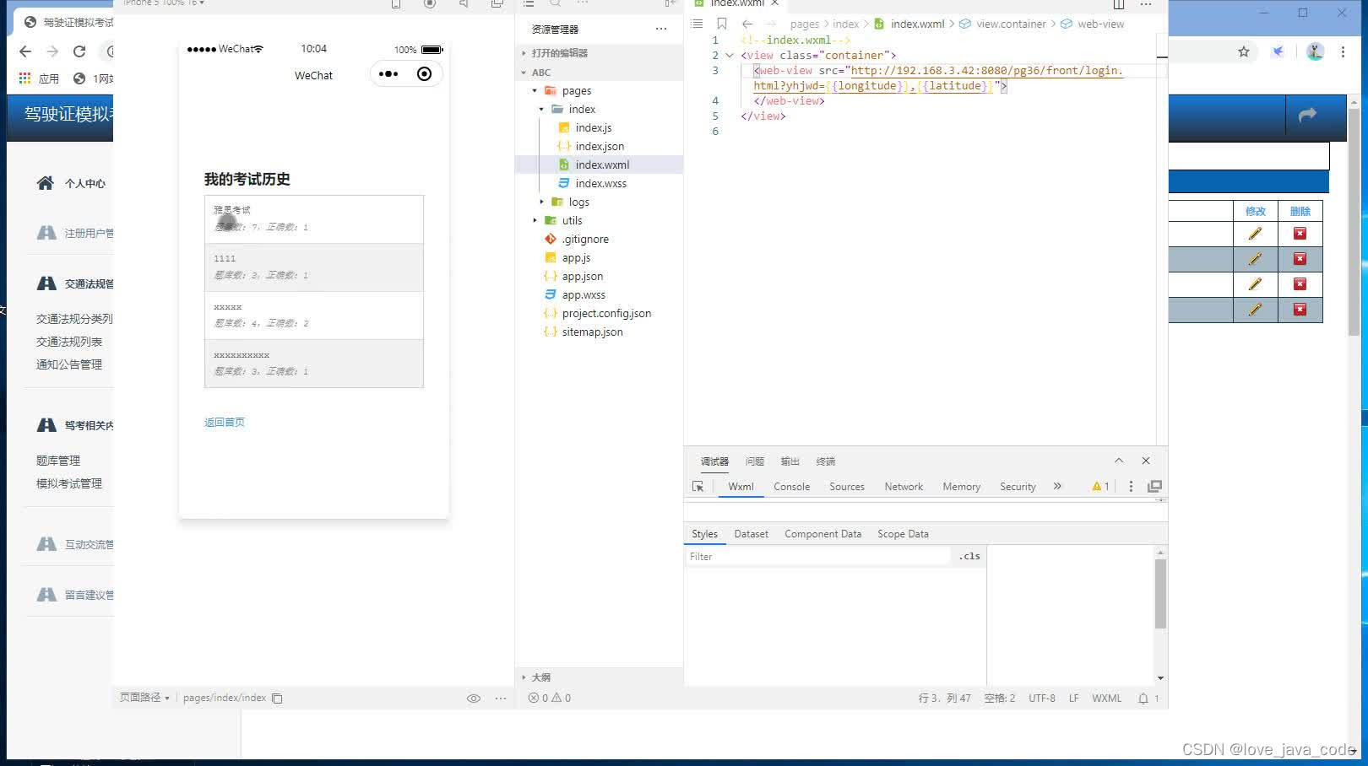Click the extension icon beside the bookmark star
This screenshot has height=766, width=1368.
click(1278, 51)
